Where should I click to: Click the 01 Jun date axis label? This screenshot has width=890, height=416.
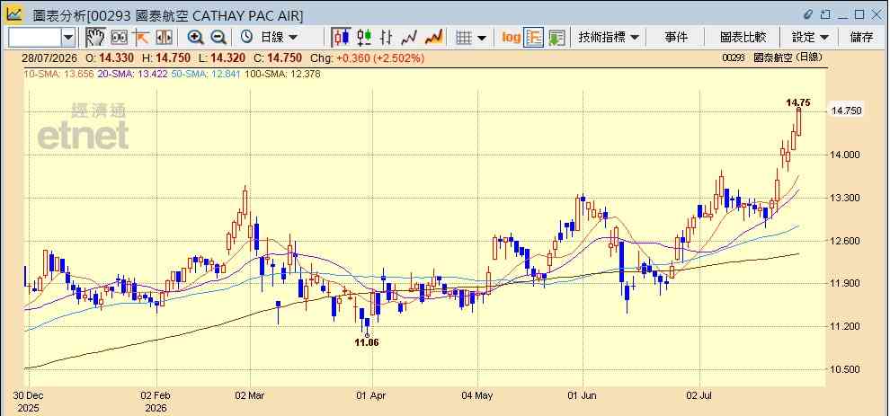583,395
